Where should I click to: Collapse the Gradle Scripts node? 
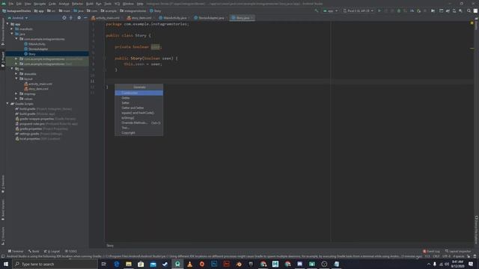[x=7, y=104]
